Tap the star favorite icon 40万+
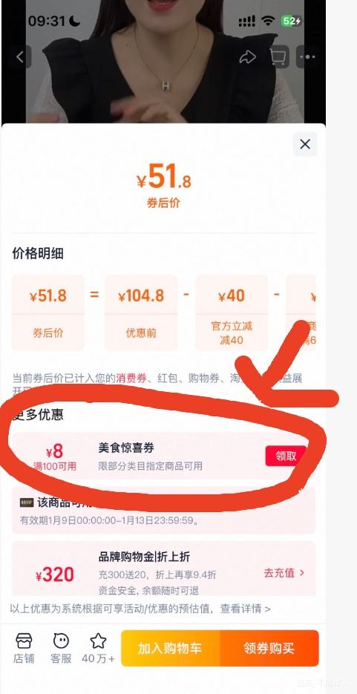 click(x=98, y=648)
